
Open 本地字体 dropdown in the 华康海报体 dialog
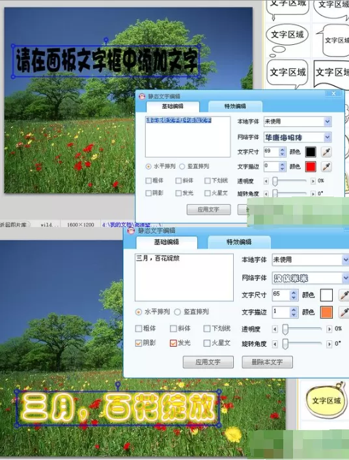(x=328, y=122)
